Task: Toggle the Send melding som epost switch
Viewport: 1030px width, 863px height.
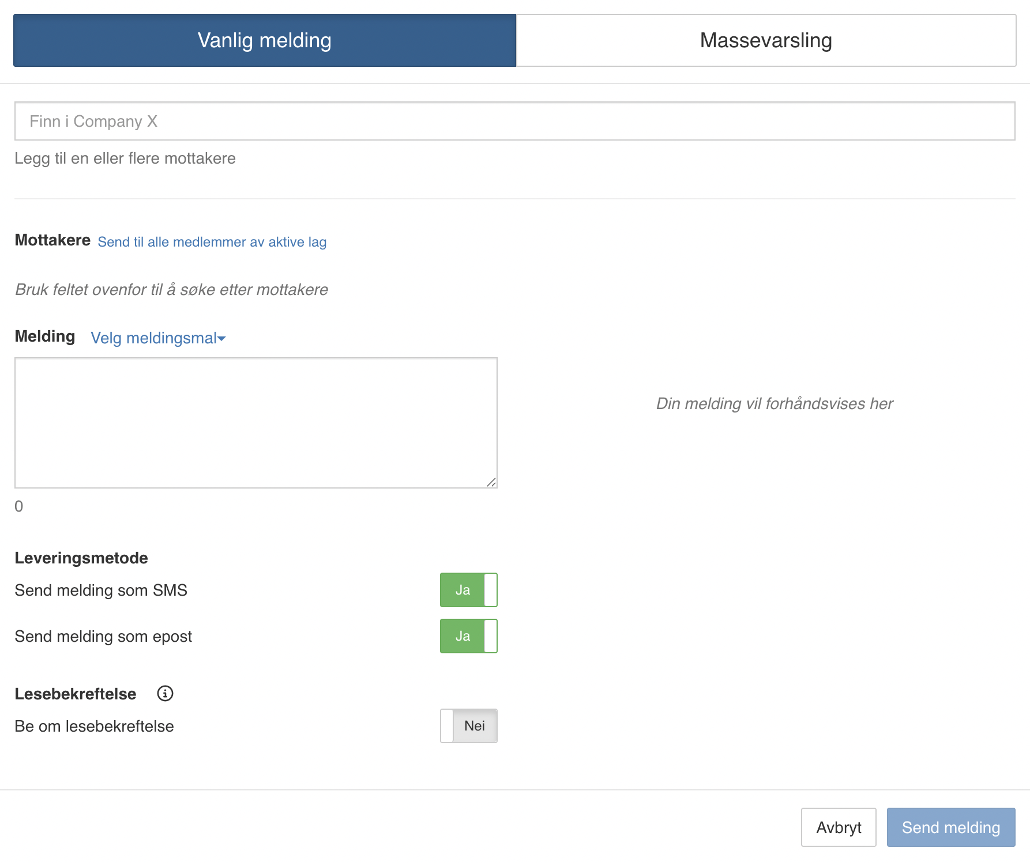Action: [469, 636]
